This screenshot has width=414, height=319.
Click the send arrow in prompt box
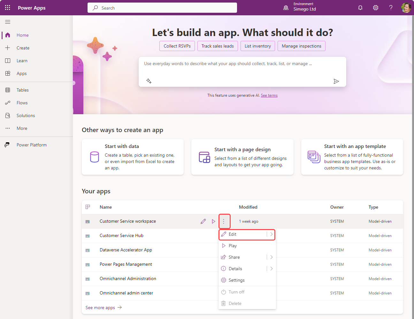coord(336,81)
